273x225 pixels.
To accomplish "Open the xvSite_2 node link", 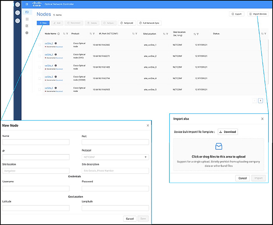I will pyautogui.click(x=49, y=43).
